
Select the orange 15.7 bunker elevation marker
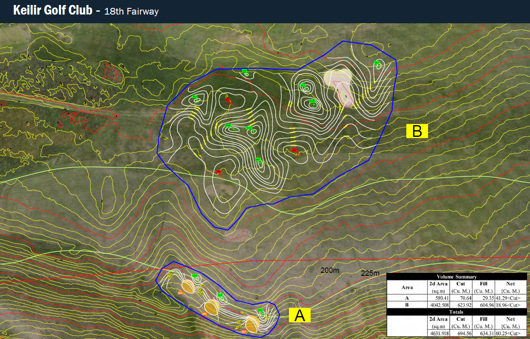coord(244,332)
